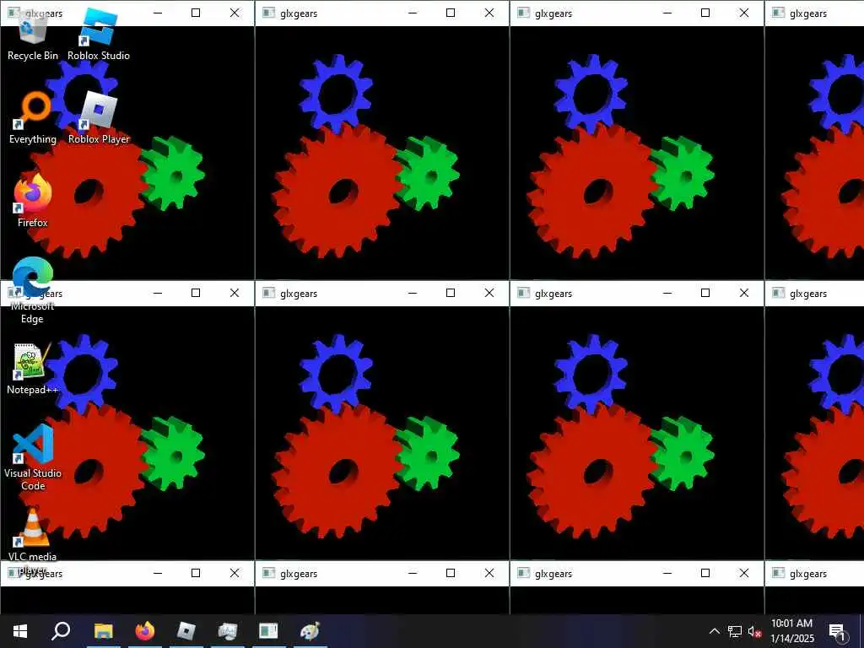The width and height of the screenshot is (864, 648).
Task: Select the Everything search desktop shortcut
Action: [33, 118]
